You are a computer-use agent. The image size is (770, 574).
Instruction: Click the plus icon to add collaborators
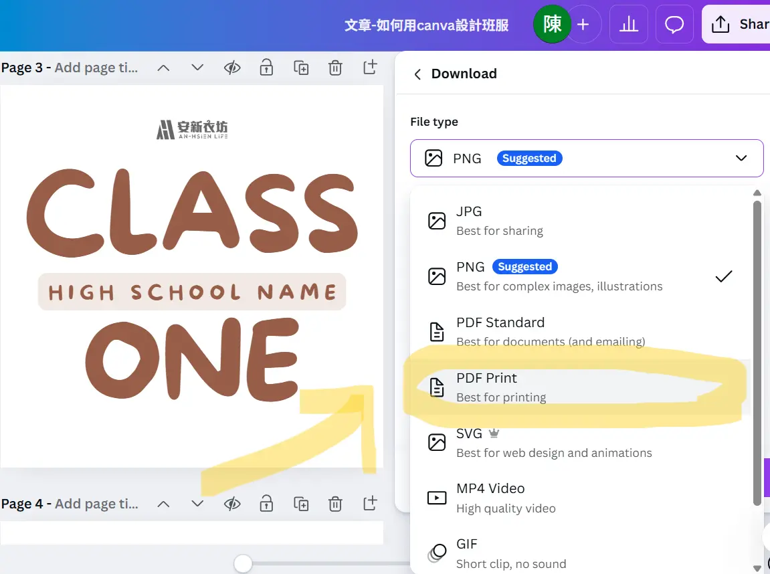coord(583,25)
